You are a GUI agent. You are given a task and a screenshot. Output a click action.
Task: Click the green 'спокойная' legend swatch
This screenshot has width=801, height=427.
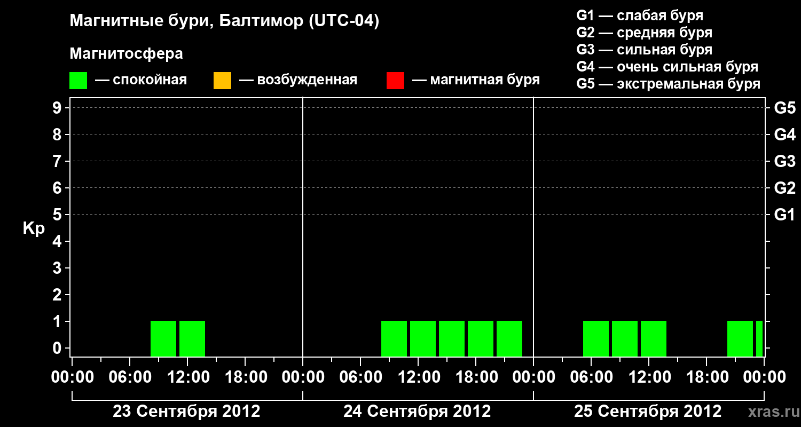[78, 81]
